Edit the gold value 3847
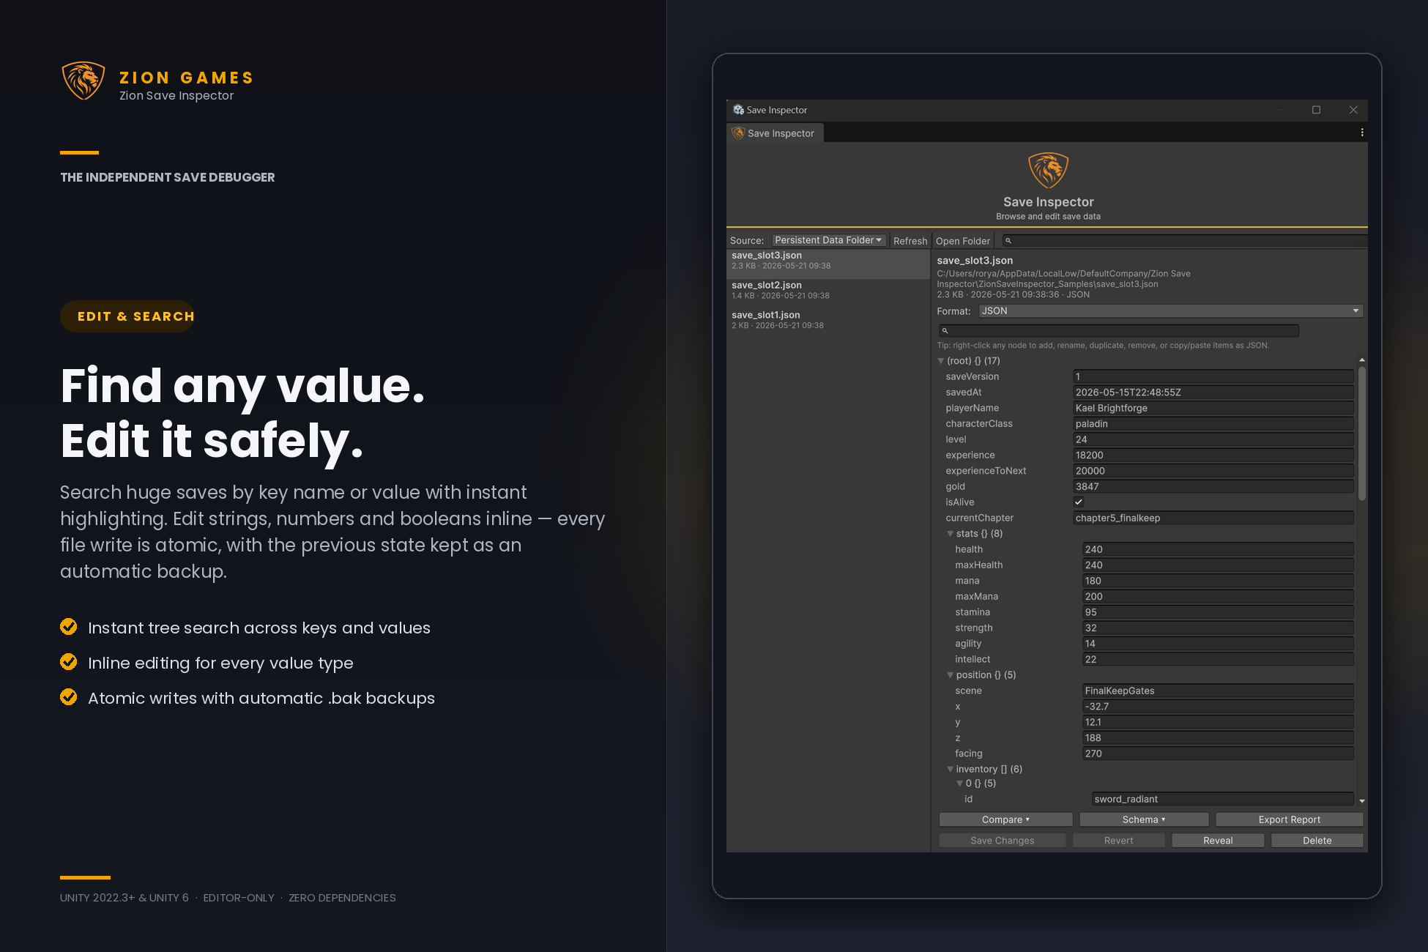The height and width of the screenshot is (952, 1428). point(1213,487)
